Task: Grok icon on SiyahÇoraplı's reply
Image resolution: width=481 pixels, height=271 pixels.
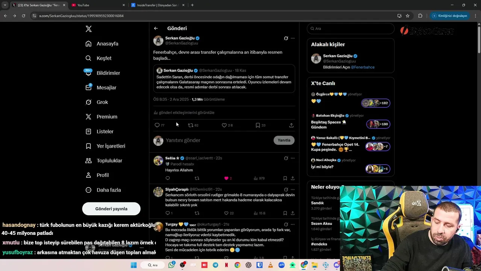Action: (x=286, y=189)
